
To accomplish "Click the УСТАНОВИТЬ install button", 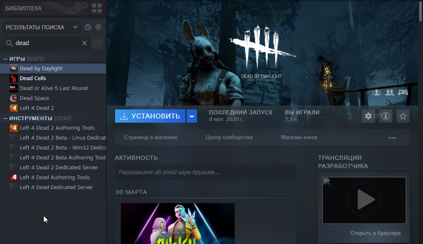I will [x=150, y=116].
